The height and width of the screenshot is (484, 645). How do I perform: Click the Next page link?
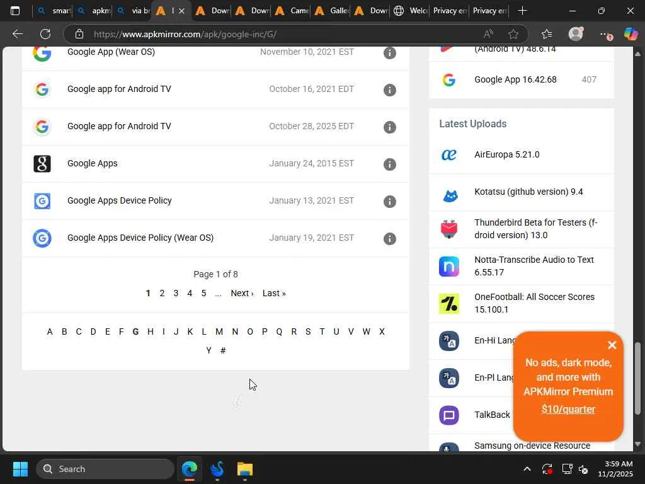(242, 294)
